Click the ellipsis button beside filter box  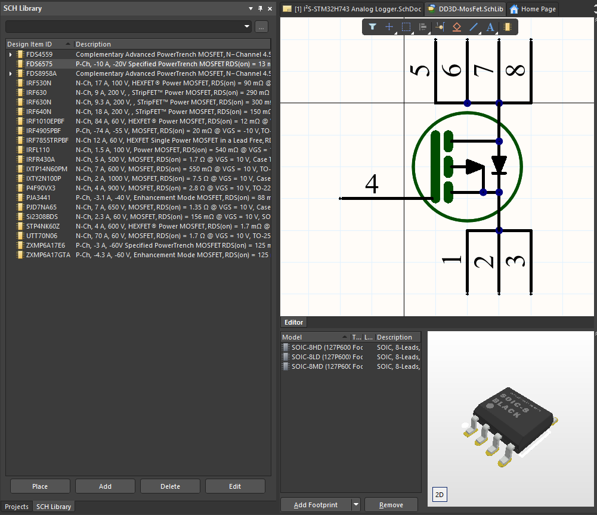click(261, 27)
